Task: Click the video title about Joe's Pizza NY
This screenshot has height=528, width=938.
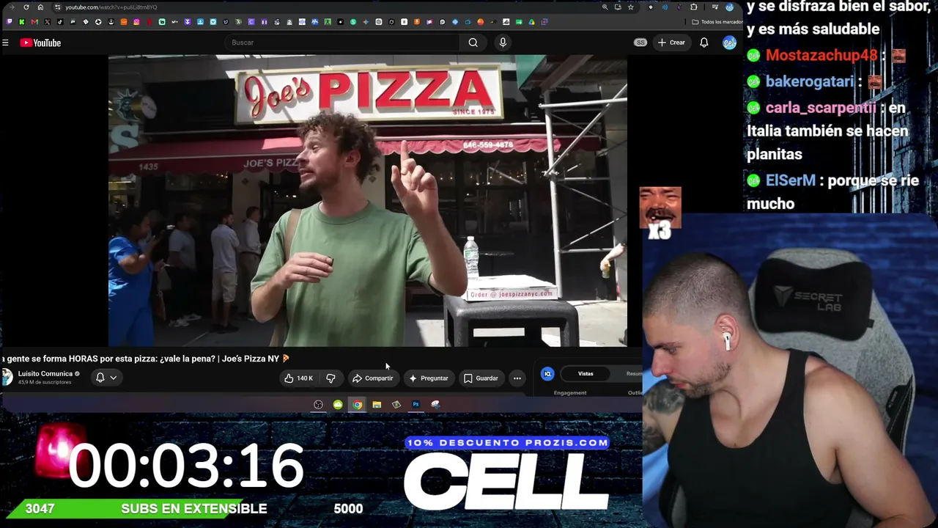Action: (146, 359)
